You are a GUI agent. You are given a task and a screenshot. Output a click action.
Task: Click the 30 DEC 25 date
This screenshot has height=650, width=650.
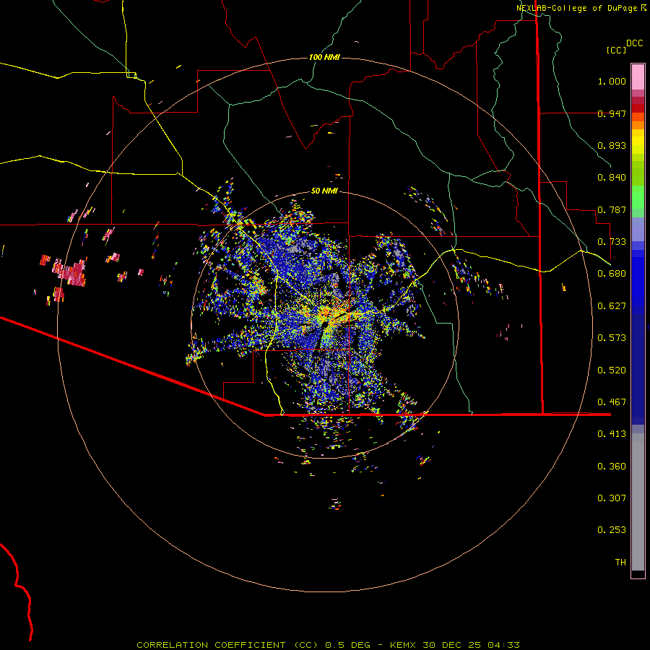tap(452, 645)
